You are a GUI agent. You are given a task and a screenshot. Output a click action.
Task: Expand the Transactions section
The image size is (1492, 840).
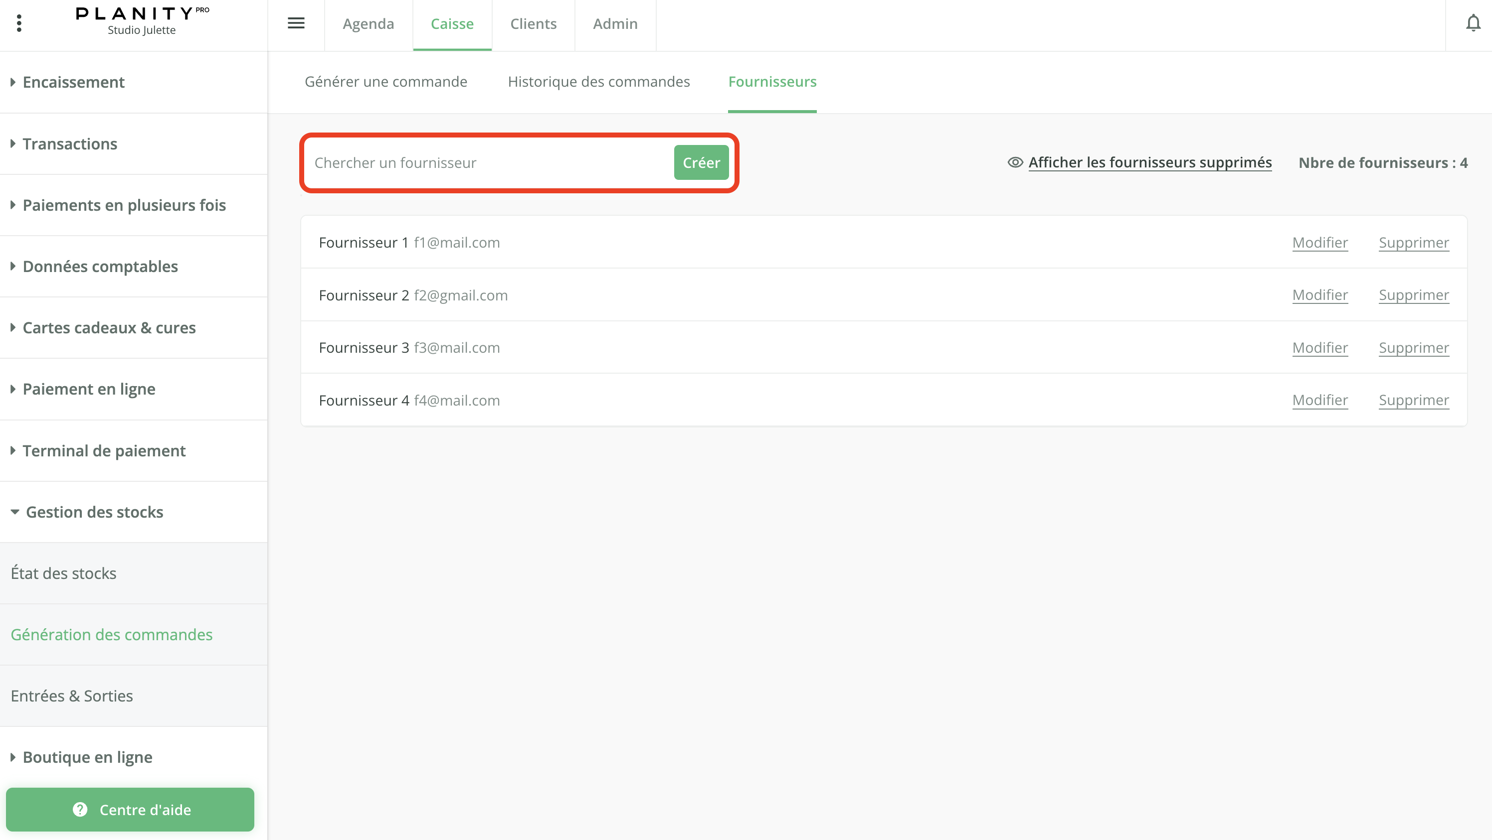(x=69, y=143)
